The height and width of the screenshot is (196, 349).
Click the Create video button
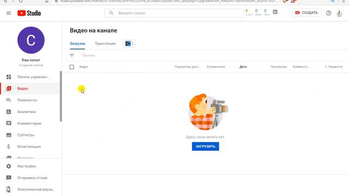click(x=306, y=13)
